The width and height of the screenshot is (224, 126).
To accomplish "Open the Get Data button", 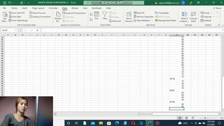I will point(5,17).
